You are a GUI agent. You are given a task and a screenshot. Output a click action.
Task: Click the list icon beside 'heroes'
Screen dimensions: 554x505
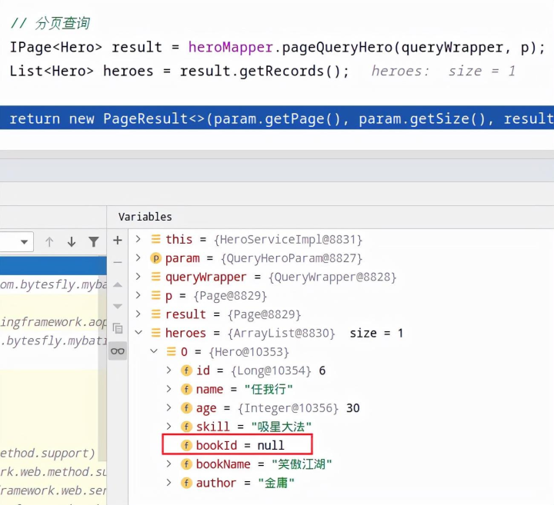[155, 333]
